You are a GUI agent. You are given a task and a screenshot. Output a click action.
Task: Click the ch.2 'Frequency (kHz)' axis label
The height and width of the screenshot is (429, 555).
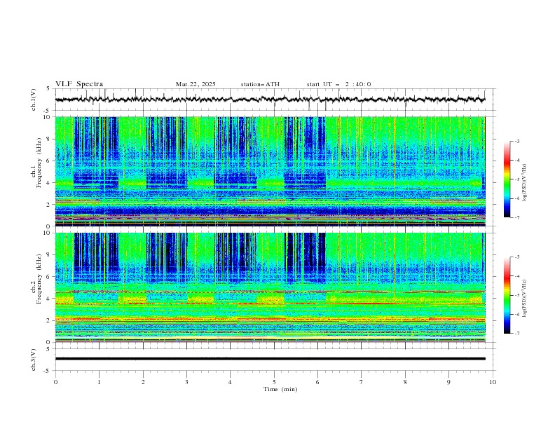(x=39, y=279)
